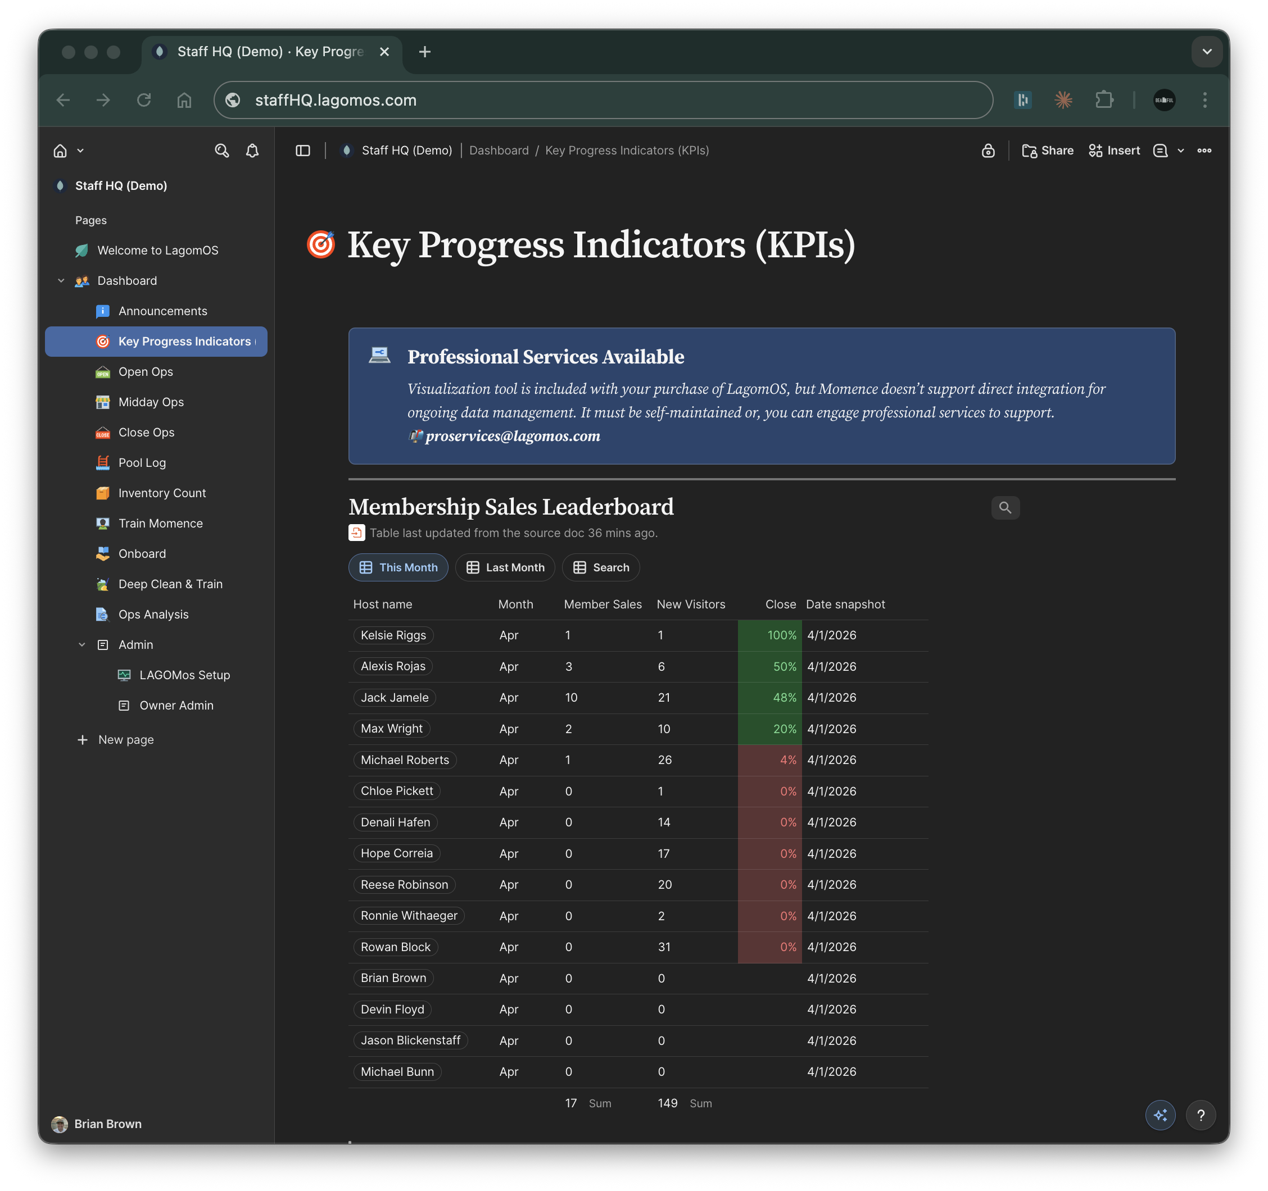Open the sidebar search magnifier
Screen dimensions: 1268x1191
(221, 151)
